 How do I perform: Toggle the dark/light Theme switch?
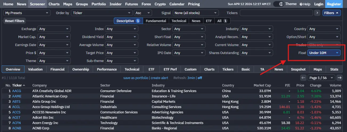click(x=278, y=4)
